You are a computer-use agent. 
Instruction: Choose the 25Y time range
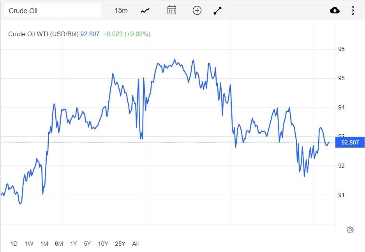pyautogui.click(x=120, y=244)
